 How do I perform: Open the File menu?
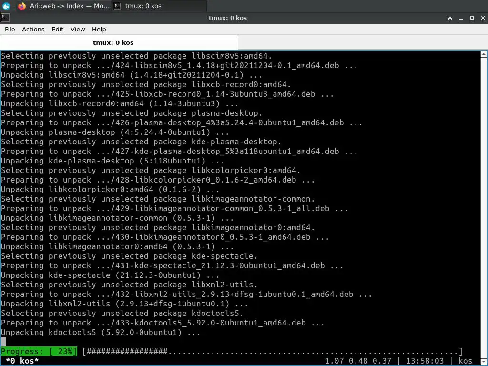pyautogui.click(x=10, y=29)
